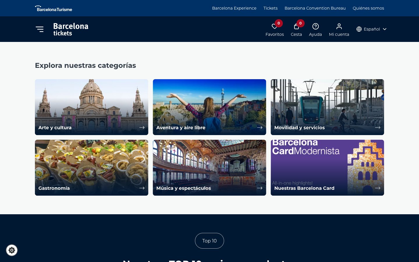
Task: Expand the Español language dropdown
Action: (x=372, y=29)
